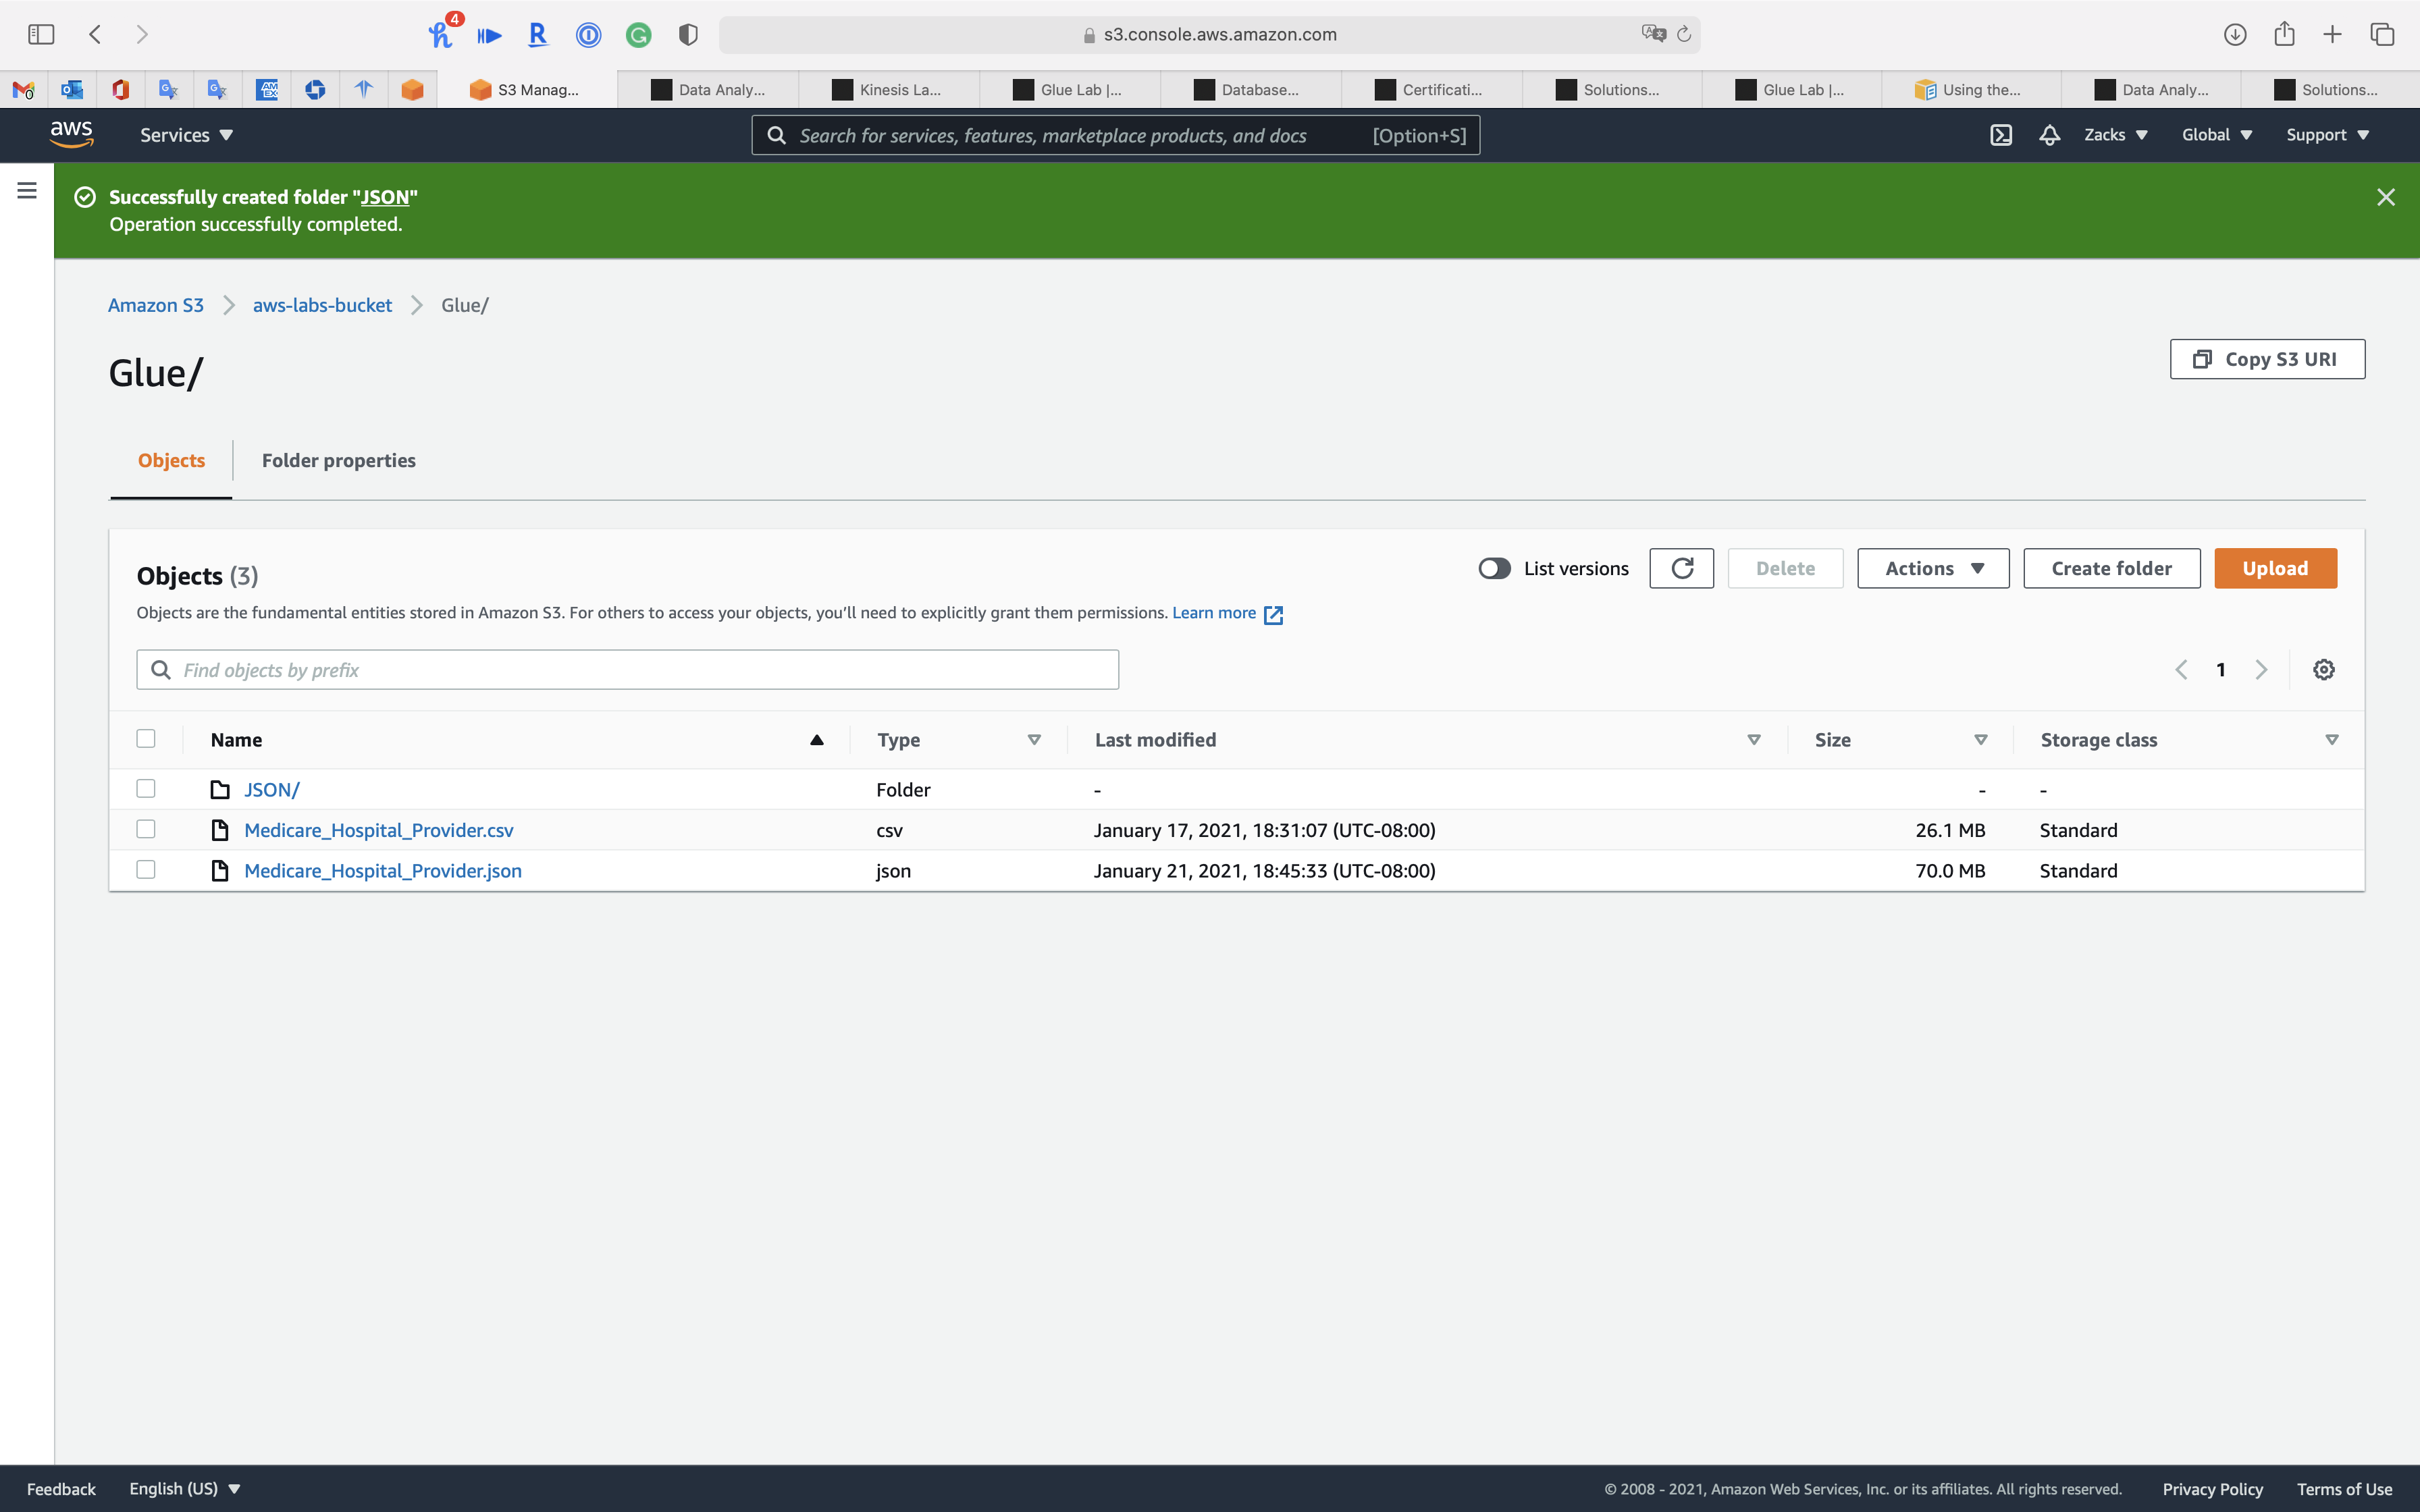The image size is (2420, 1512).
Task: Open the aws-labs-bucket breadcrumb link
Action: click(322, 305)
